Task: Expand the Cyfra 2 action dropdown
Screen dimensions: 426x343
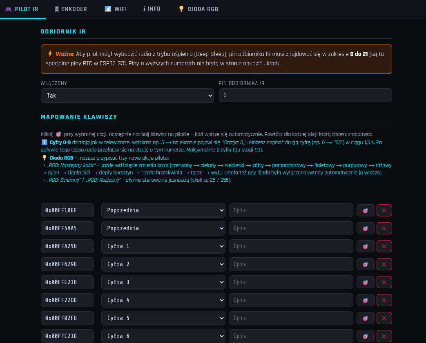Action: coord(163,264)
